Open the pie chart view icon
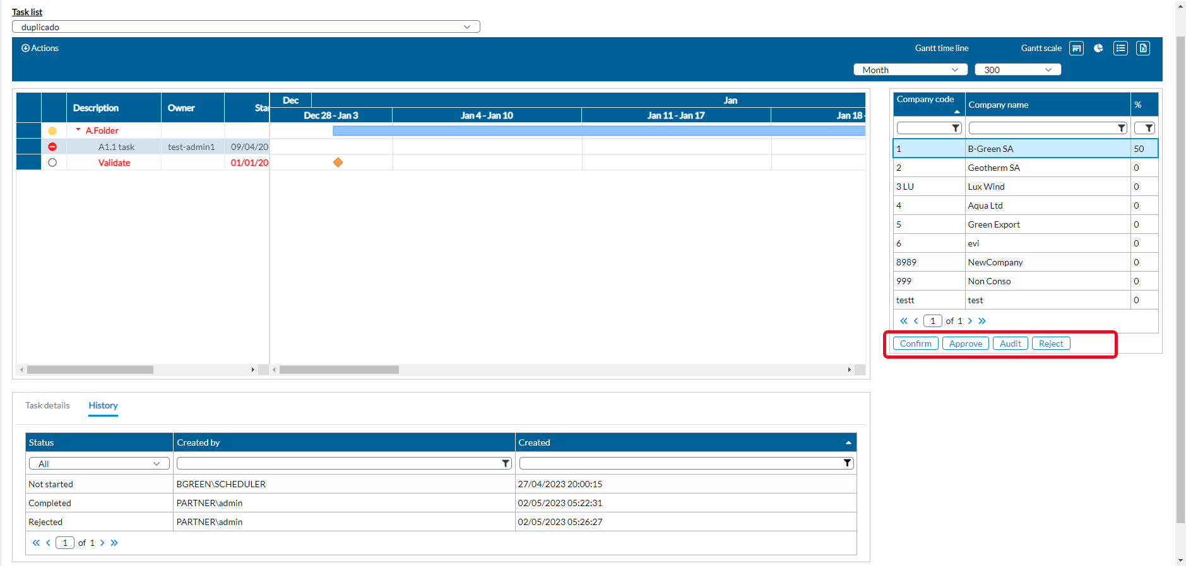Screen dimensions: 1186x566 click(1098, 49)
